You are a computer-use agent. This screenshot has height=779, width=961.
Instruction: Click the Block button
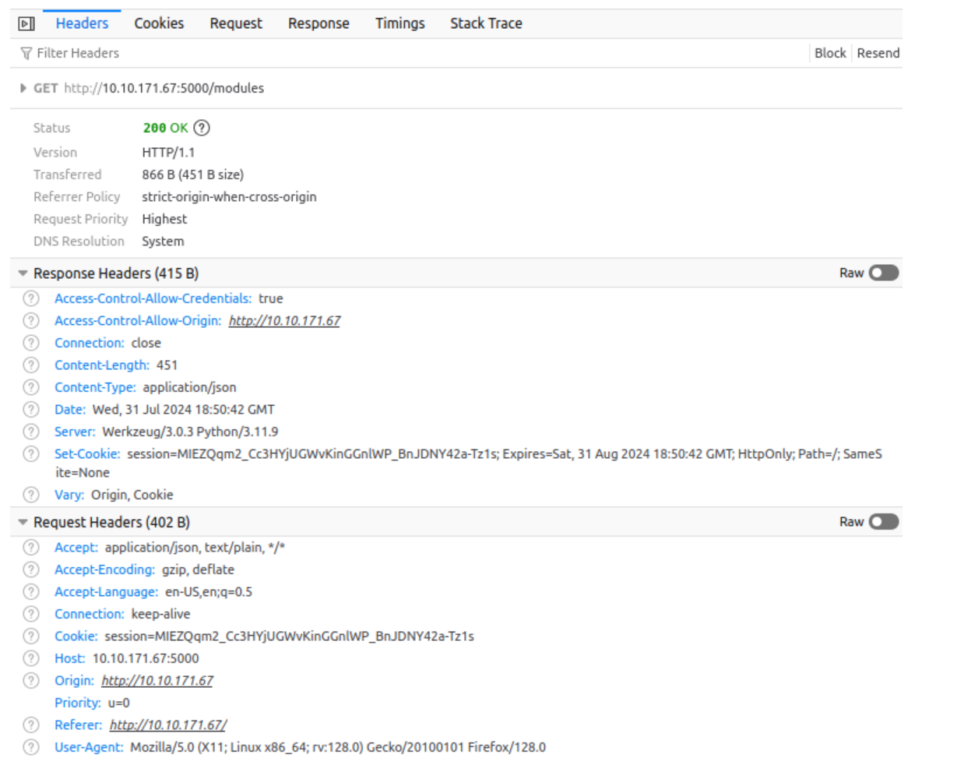[x=829, y=53]
